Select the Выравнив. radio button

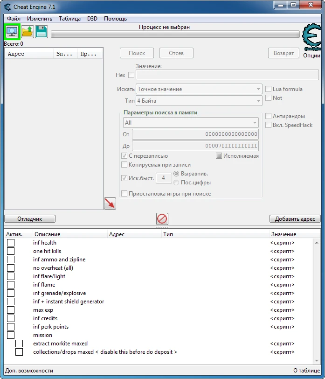click(176, 174)
